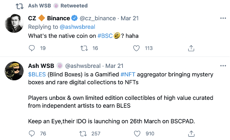Open the #NFT hashtag link
The image size is (230, 140).
tap(128, 75)
